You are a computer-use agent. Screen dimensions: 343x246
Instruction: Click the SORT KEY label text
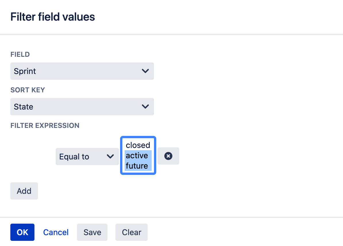click(28, 90)
